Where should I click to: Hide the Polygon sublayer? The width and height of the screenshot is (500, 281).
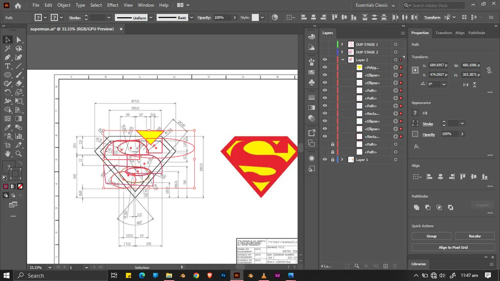[x=325, y=68]
